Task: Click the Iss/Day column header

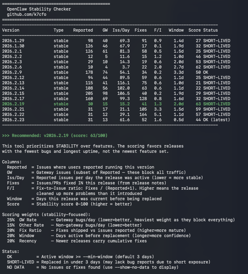Action: [121, 30]
